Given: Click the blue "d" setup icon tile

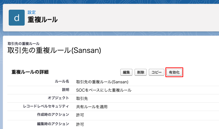Looking at the screenshot, I should (17, 18).
